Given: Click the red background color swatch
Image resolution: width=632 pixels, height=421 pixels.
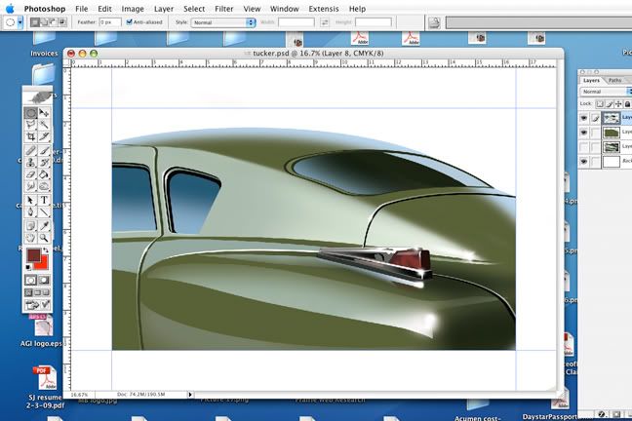Looking at the screenshot, I should point(43,264).
